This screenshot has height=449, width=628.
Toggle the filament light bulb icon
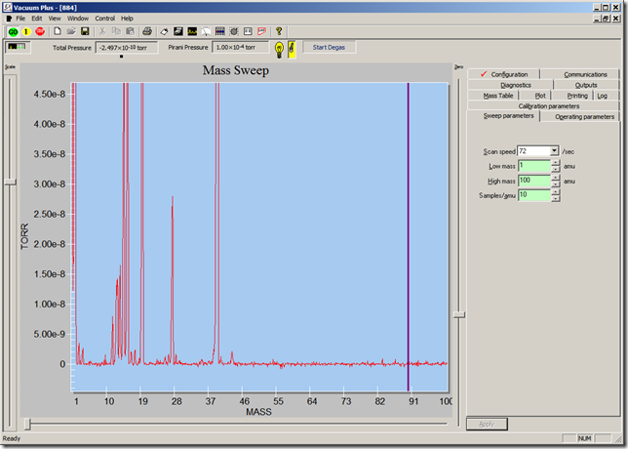coord(279,50)
